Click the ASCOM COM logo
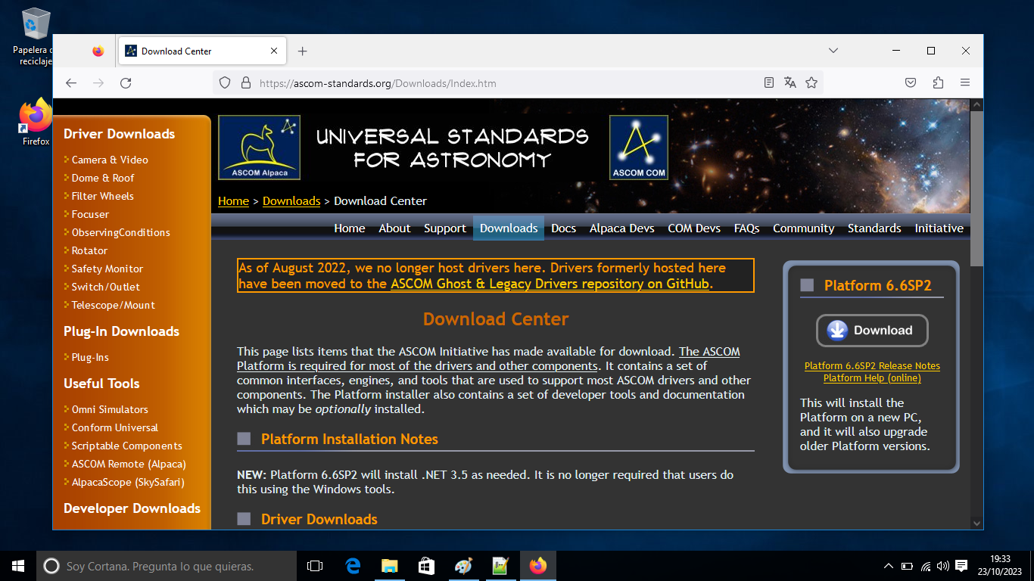 point(639,148)
